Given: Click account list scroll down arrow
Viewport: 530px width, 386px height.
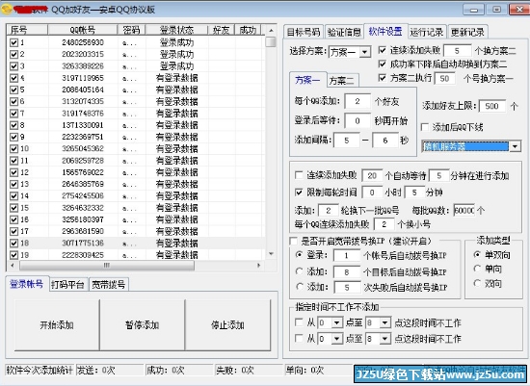Looking at the screenshot, I should click(x=271, y=254).
